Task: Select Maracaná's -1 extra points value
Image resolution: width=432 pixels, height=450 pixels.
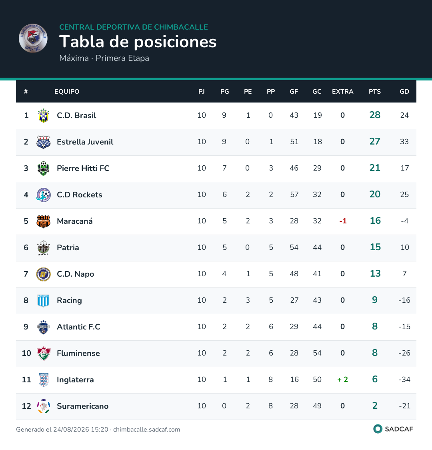Action: click(343, 221)
